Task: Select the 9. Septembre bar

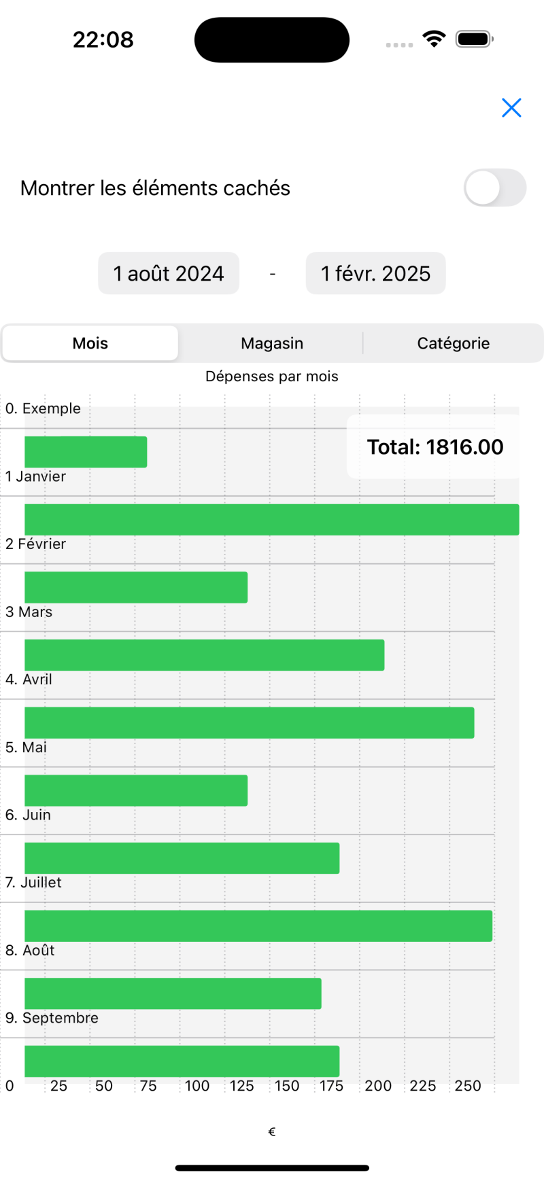Action: (182, 1061)
